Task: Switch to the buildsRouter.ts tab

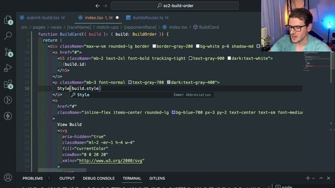Action: [x=148, y=18]
